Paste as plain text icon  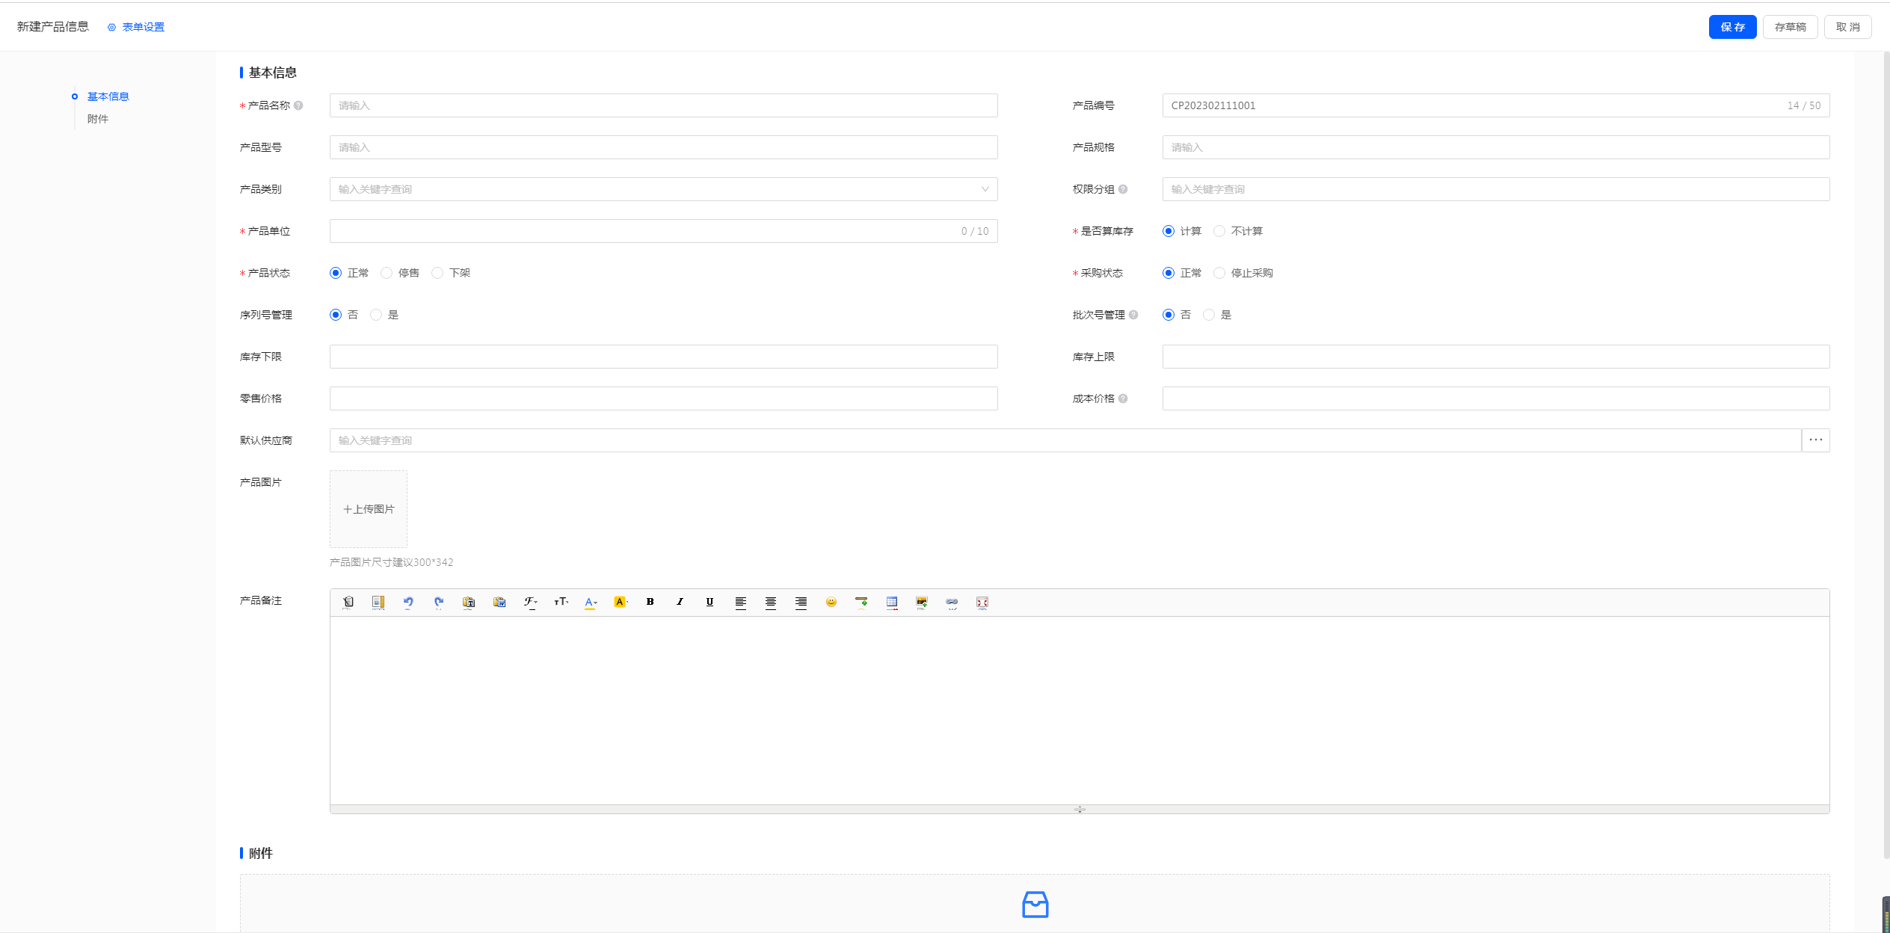(x=469, y=602)
